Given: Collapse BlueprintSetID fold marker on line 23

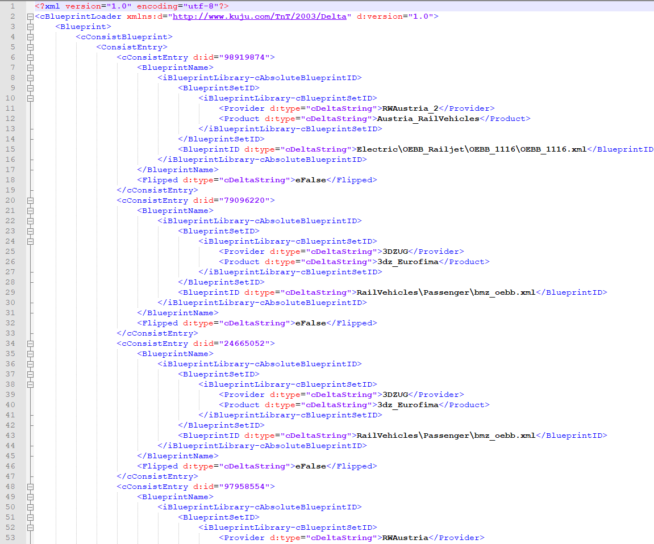Looking at the screenshot, I should click(30, 231).
